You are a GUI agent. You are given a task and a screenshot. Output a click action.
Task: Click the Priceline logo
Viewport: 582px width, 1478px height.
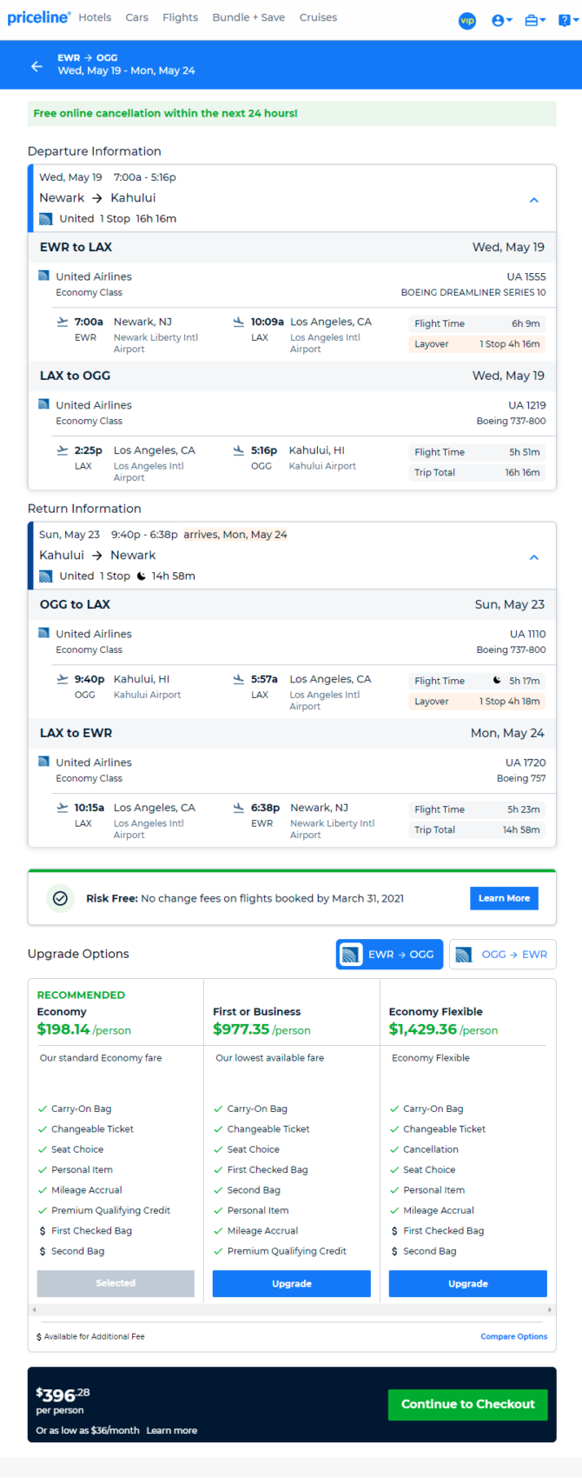tap(39, 17)
